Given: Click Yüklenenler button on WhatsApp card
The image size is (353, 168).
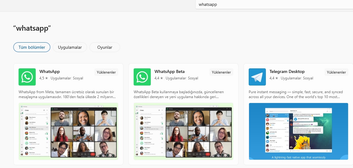Looking at the screenshot, I should click(x=106, y=72).
